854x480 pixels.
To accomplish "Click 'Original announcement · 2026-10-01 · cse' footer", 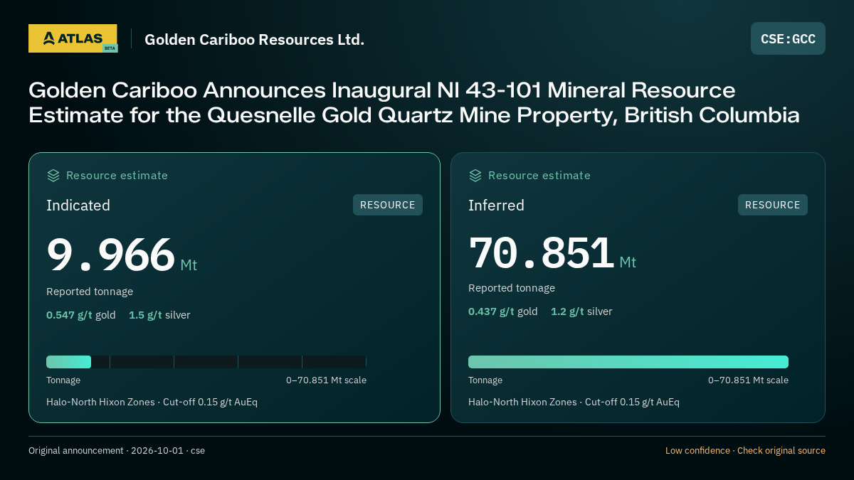I will pyautogui.click(x=117, y=451).
